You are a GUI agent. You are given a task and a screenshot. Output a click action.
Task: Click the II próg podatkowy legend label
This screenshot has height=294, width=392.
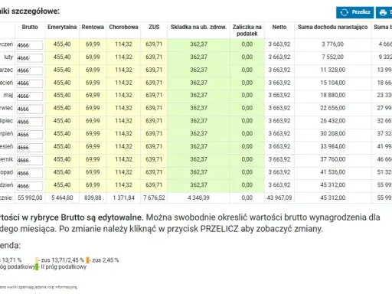(64, 267)
